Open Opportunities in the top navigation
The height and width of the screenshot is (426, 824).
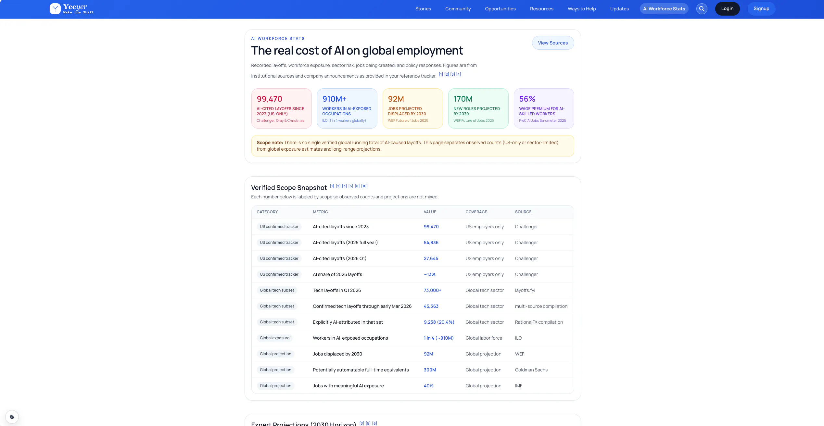(x=500, y=9)
